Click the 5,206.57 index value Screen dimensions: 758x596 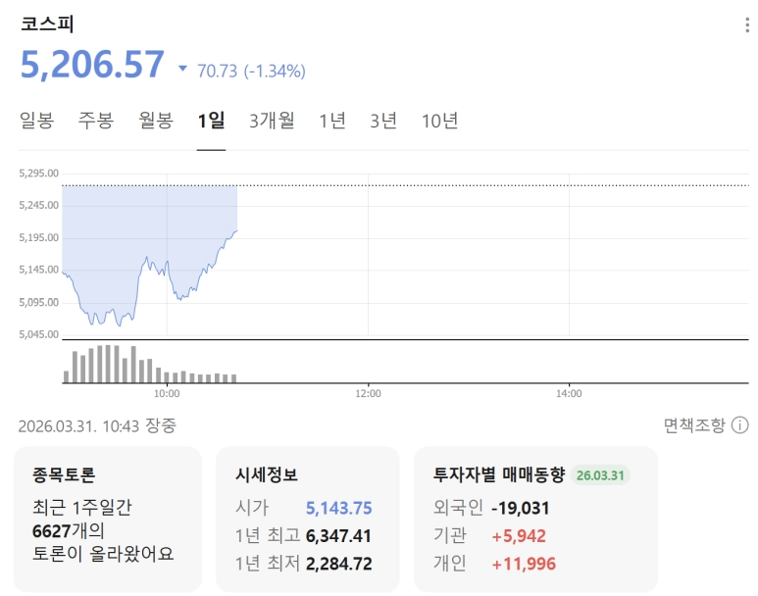(92, 64)
